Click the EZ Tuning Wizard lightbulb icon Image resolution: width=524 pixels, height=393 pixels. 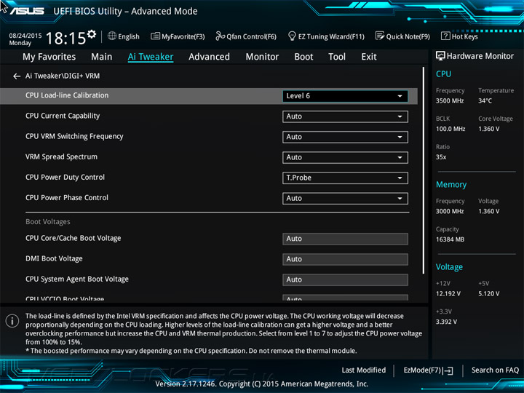point(292,36)
